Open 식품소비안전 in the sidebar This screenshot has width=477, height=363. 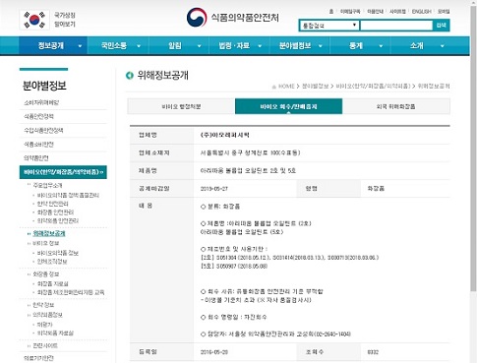(x=38, y=145)
